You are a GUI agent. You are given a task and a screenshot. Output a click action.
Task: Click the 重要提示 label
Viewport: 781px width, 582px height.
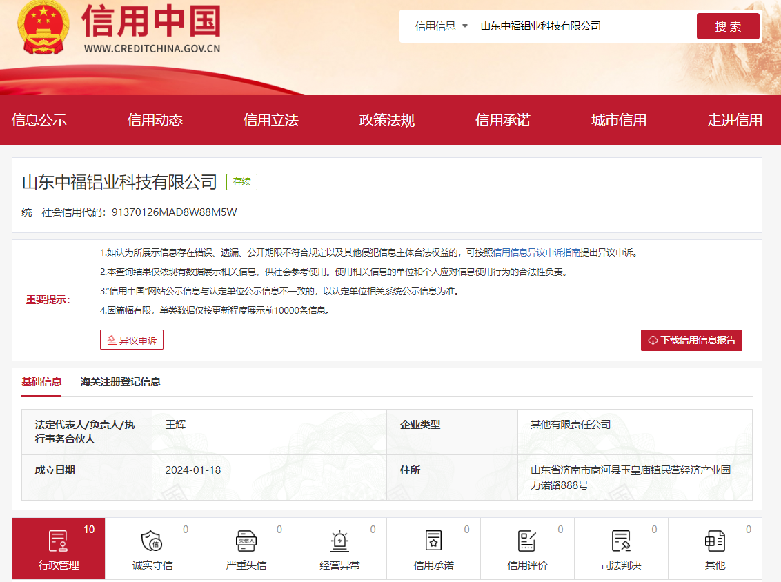point(48,300)
